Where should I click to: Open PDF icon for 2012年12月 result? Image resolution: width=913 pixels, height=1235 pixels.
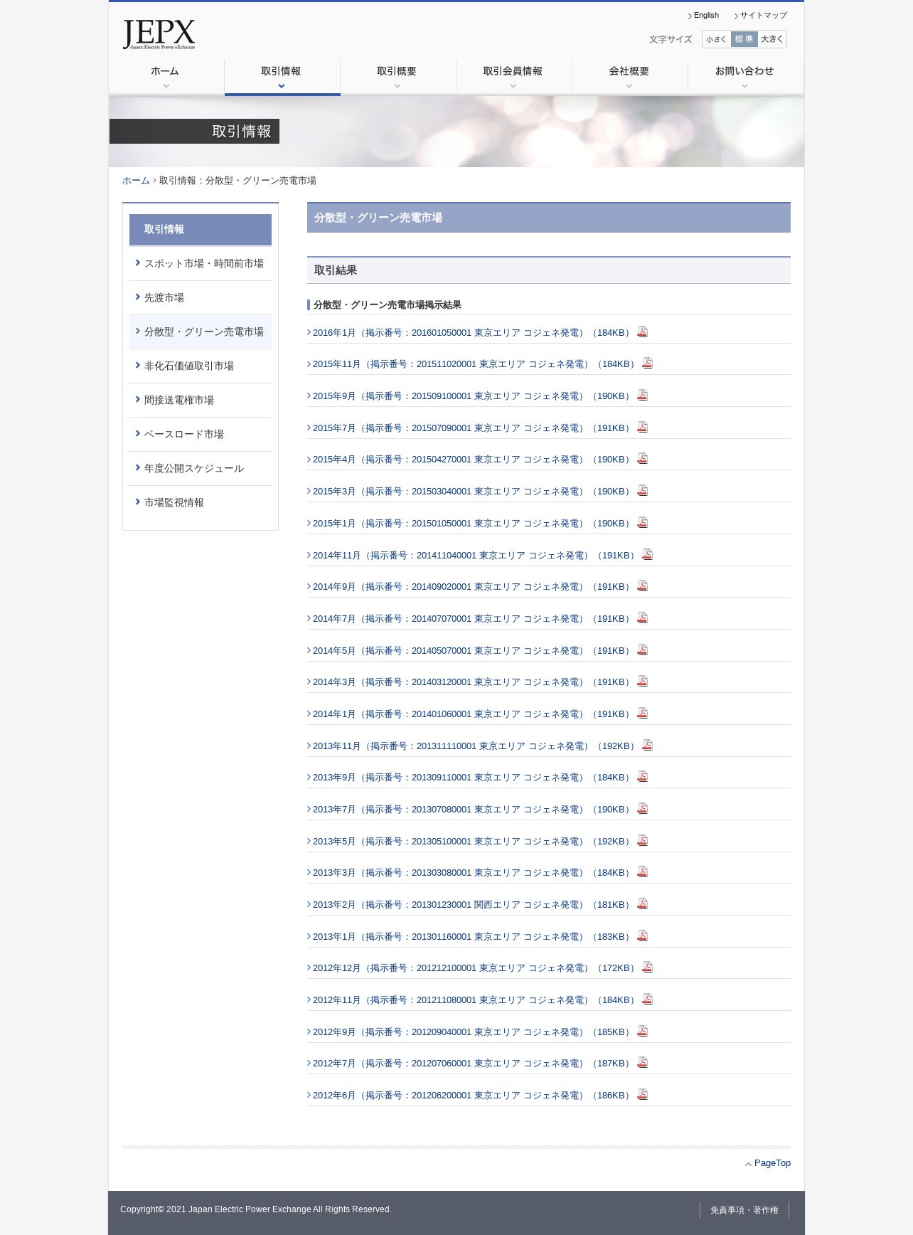tap(648, 967)
